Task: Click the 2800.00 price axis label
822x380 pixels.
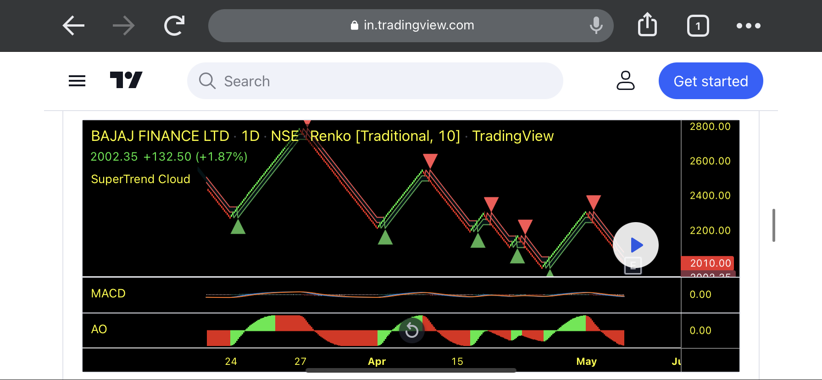Action: 710,126
